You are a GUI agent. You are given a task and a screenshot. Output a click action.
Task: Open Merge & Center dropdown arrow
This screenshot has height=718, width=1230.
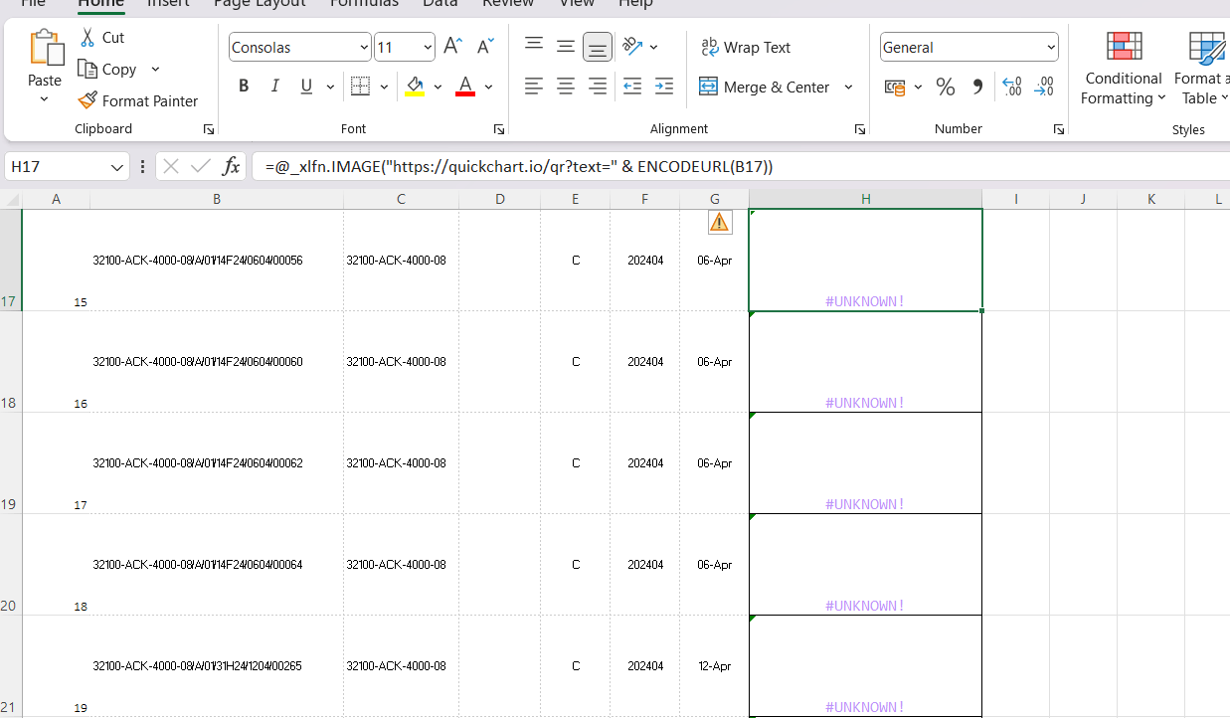(x=848, y=87)
